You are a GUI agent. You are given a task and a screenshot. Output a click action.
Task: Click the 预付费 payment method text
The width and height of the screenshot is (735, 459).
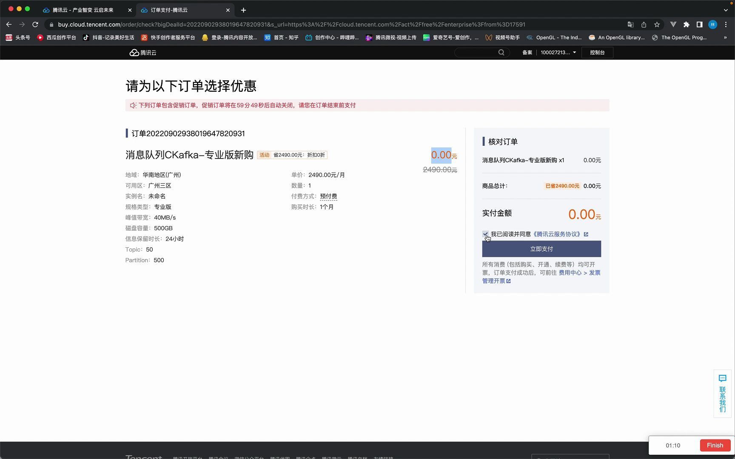click(328, 196)
